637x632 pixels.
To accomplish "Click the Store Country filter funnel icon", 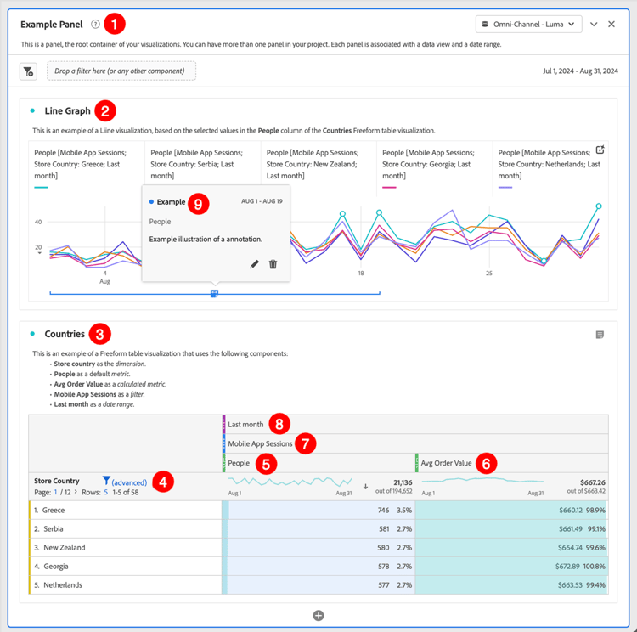I will pyautogui.click(x=106, y=481).
